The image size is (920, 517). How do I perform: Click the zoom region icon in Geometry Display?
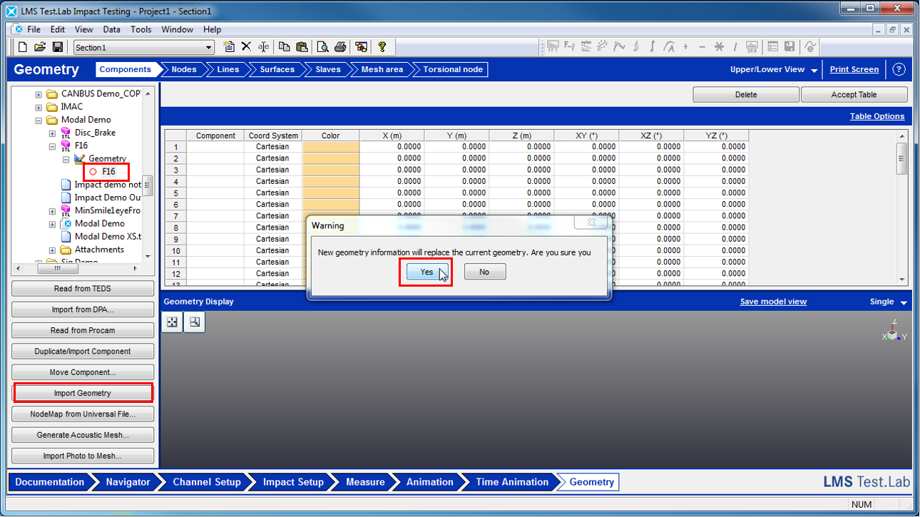(x=194, y=322)
